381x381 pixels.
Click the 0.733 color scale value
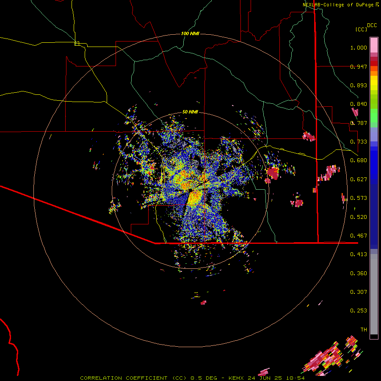(359, 142)
